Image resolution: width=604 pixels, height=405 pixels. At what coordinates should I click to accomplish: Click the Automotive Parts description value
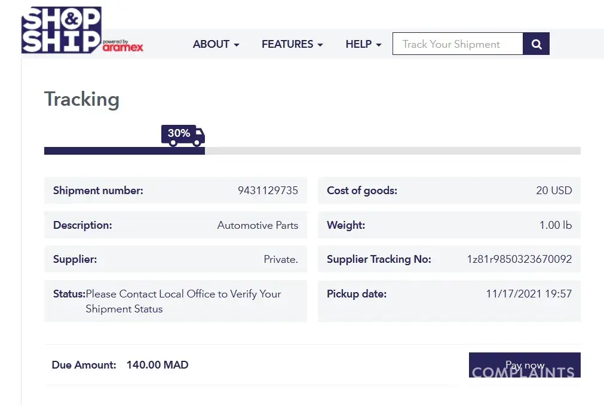coord(257,225)
